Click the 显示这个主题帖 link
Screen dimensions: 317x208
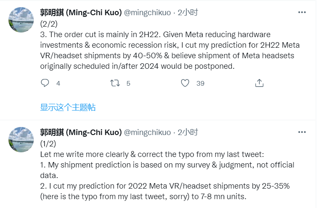pos(68,108)
